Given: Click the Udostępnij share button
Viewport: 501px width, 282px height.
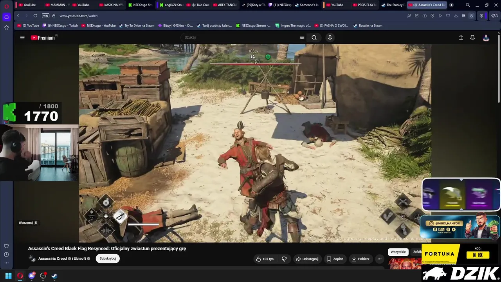Looking at the screenshot, I should pyautogui.click(x=307, y=259).
